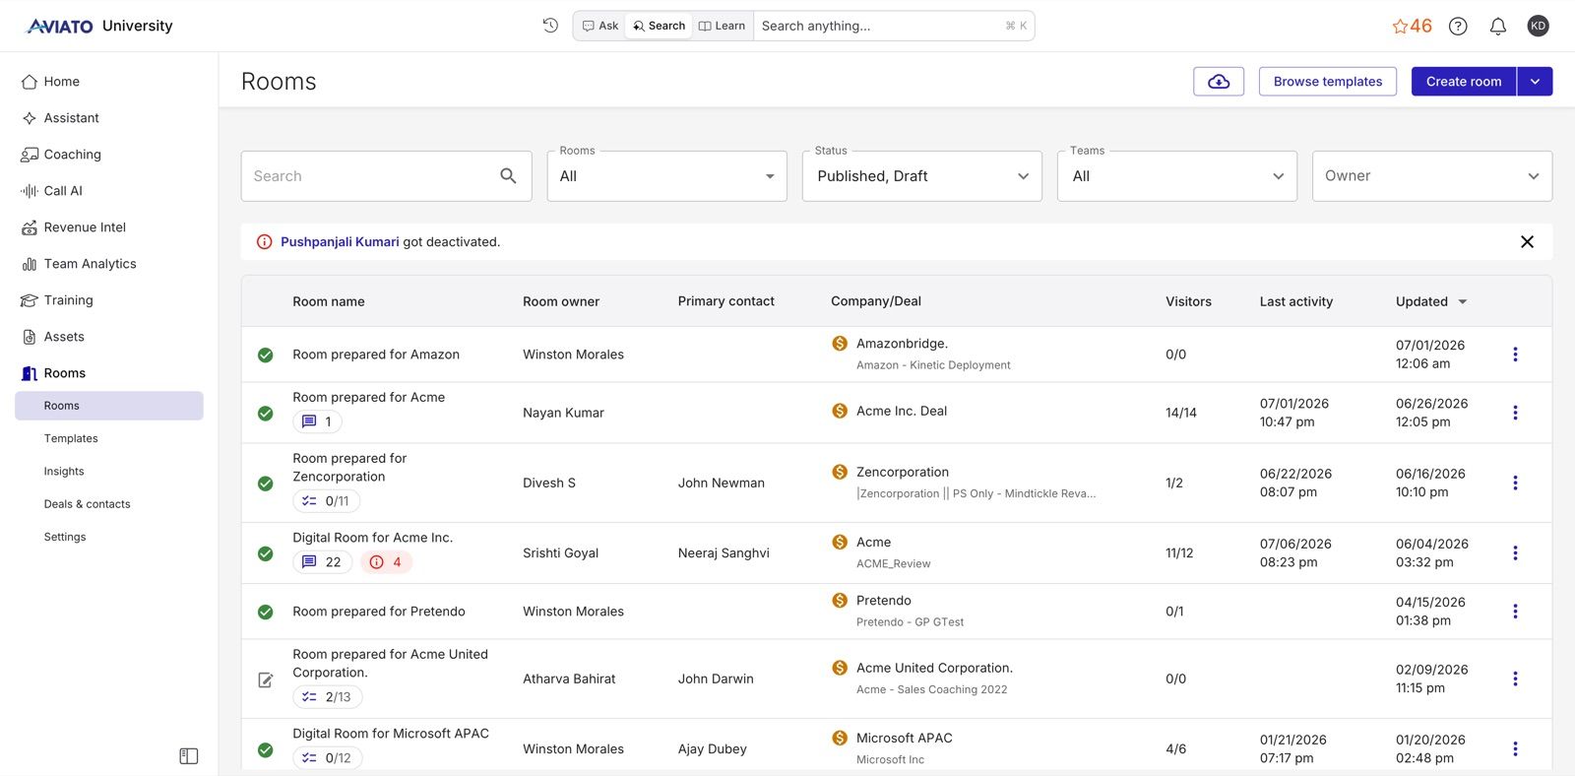Click the cloud download icon button
The image size is (1575, 776).
pos(1219,82)
